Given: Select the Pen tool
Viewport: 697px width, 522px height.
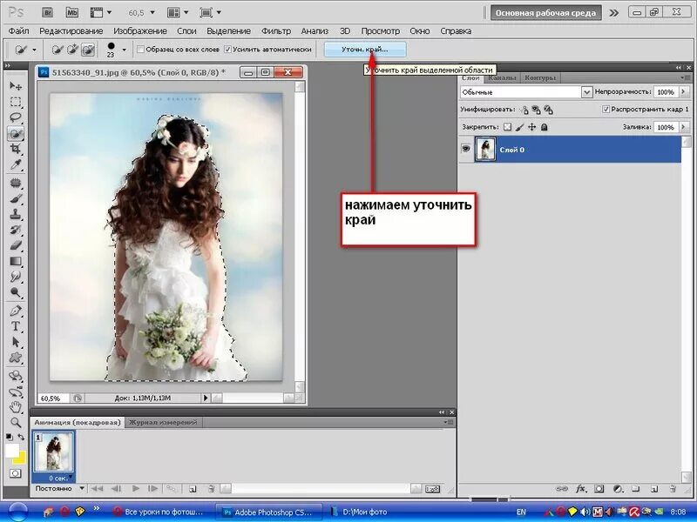Looking at the screenshot, I should pyautogui.click(x=16, y=311).
